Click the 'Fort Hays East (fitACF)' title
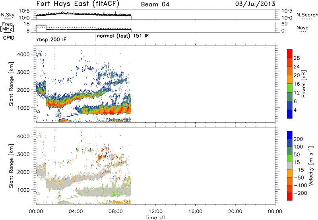Screen dimensions: 318x220 (78, 4)
